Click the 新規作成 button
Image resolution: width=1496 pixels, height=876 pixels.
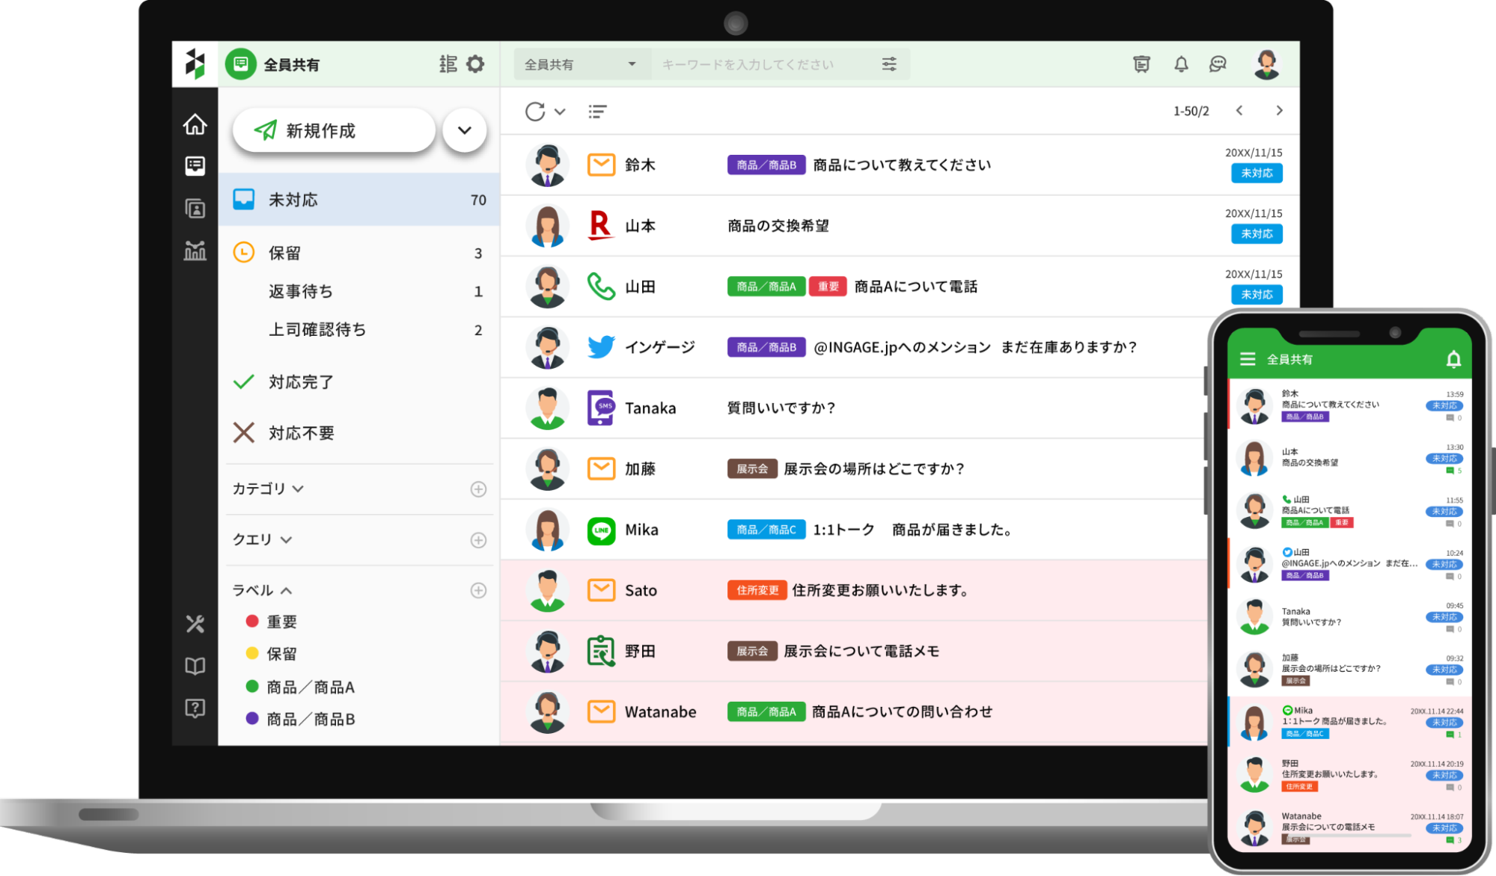tap(334, 130)
